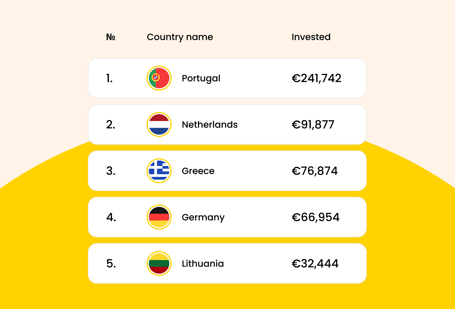455x309 pixels.
Task: Select the Lithuania country name
Action: click(x=203, y=264)
